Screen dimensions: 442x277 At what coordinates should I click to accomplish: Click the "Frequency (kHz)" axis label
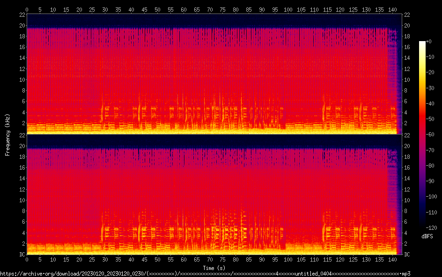coord(7,135)
